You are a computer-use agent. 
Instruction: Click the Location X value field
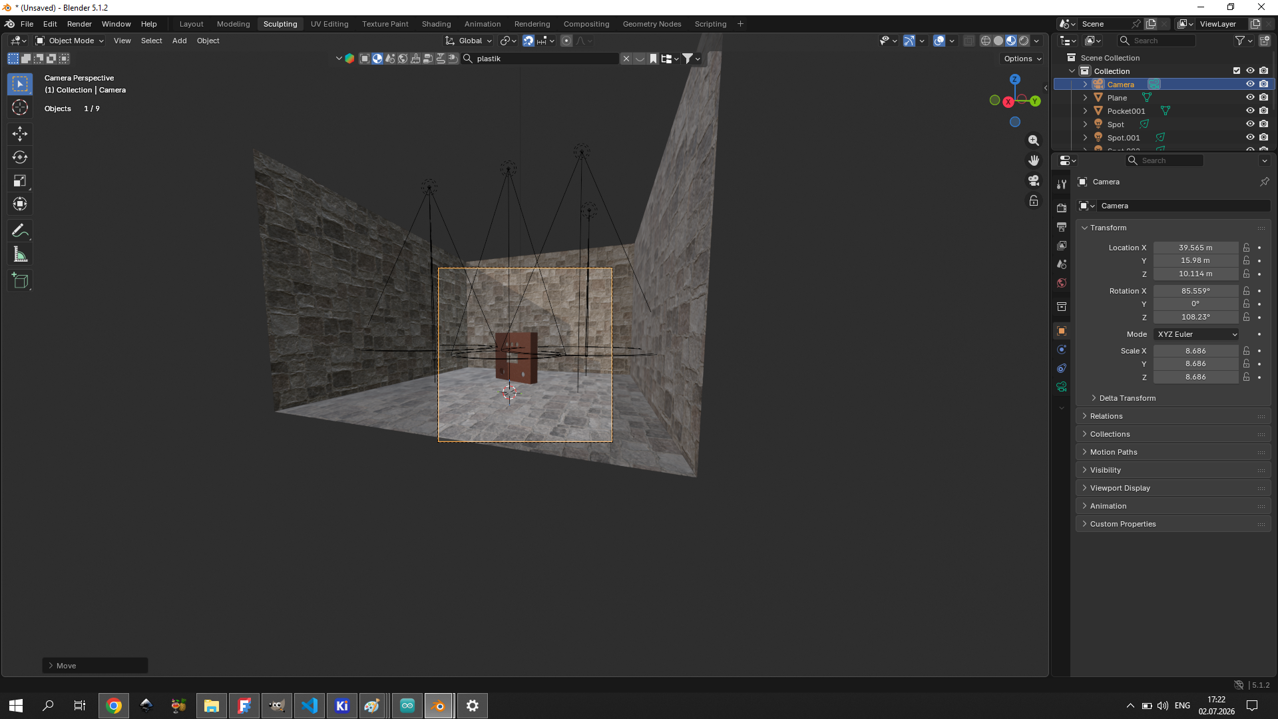tap(1195, 248)
